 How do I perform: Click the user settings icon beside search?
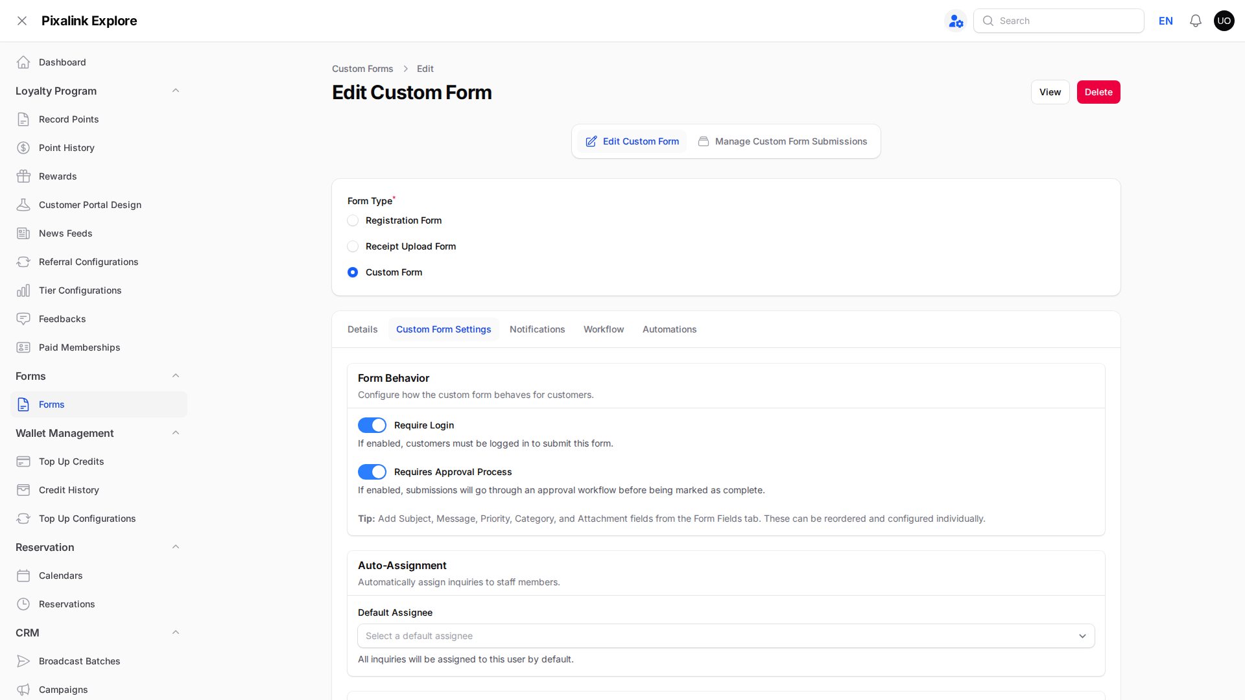956,21
